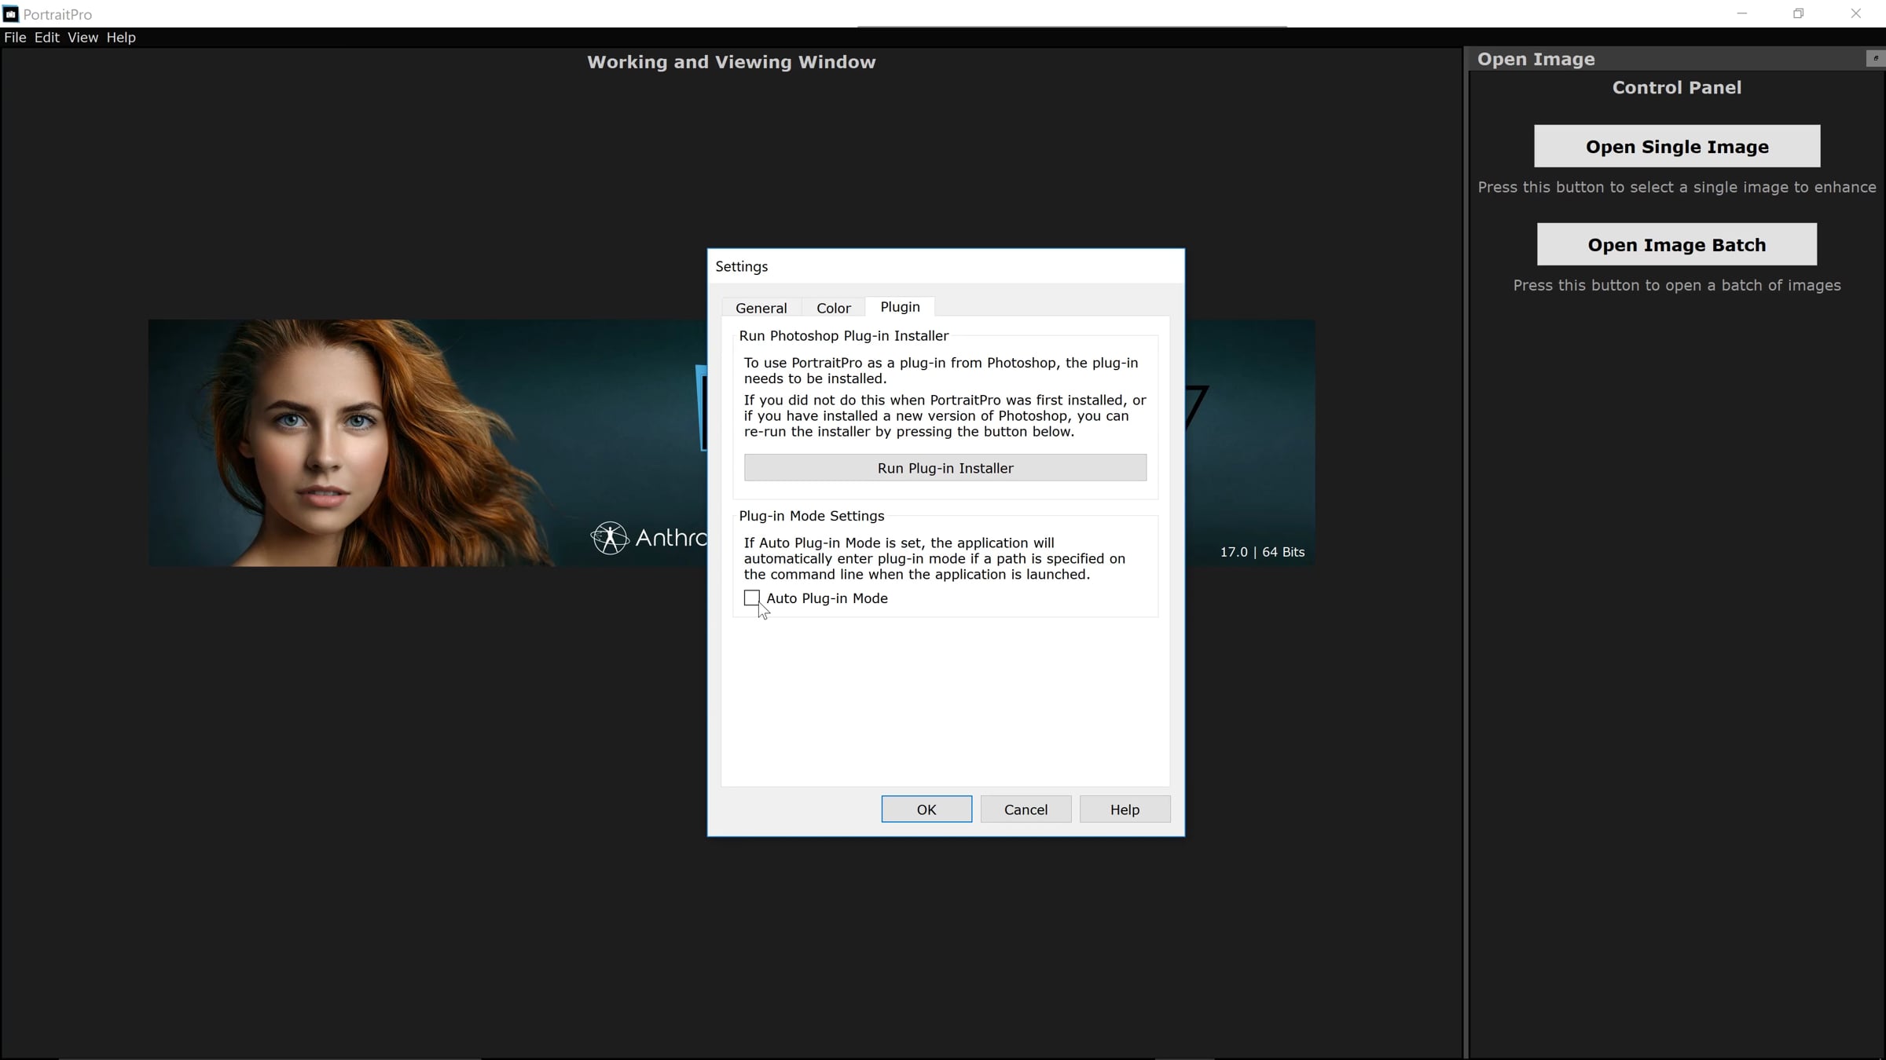
Task: Enable the Auto Plug-in Mode checkbox
Action: tap(752, 598)
